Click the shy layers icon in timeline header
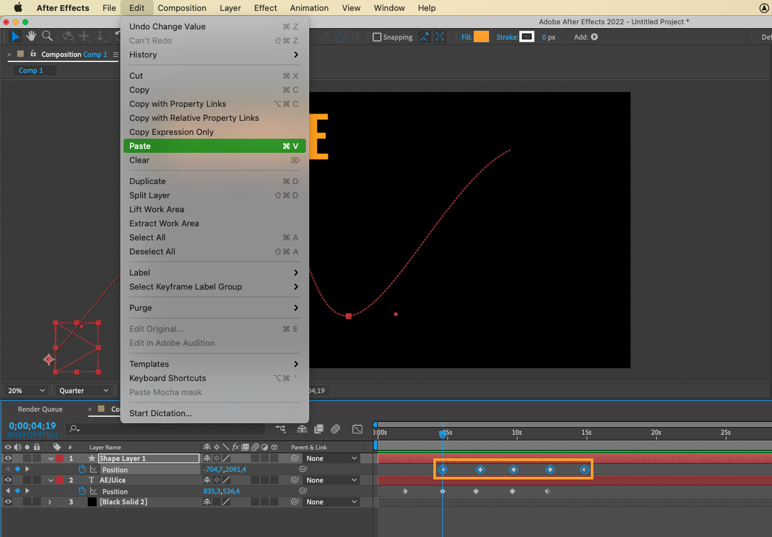 click(x=301, y=428)
